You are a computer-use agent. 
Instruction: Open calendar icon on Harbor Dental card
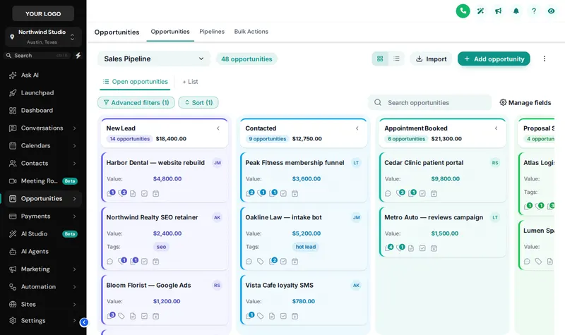[x=155, y=193]
